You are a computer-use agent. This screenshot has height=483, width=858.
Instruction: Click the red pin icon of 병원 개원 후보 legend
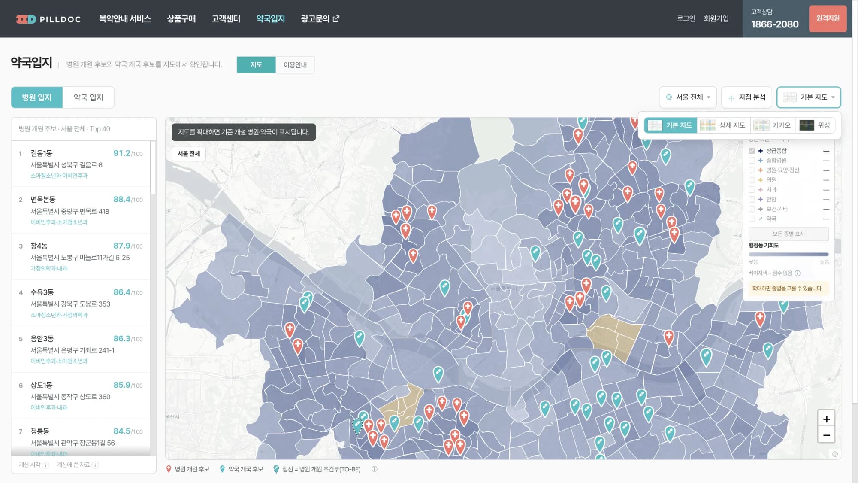click(169, 469)
